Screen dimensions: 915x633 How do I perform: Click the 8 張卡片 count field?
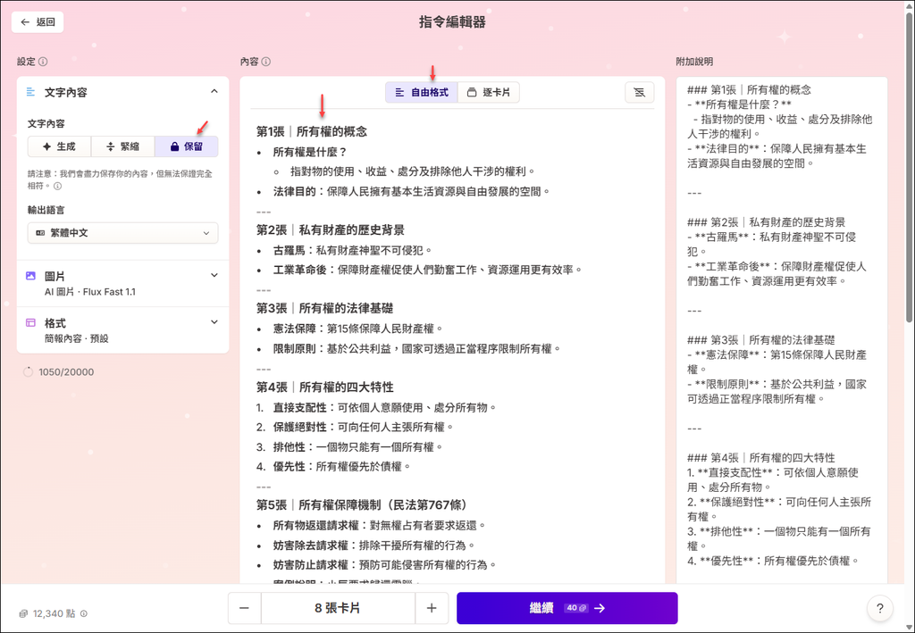[338, 608]
